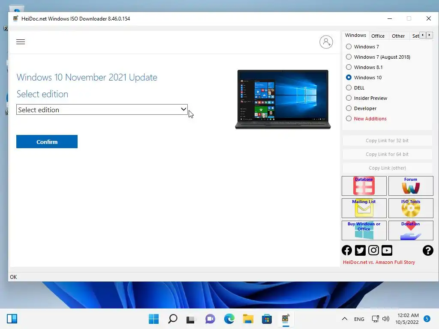Select the Insider Preview radio button
Image resolution: width=439 pixels, height=329 pixels.
click(349, 98)
